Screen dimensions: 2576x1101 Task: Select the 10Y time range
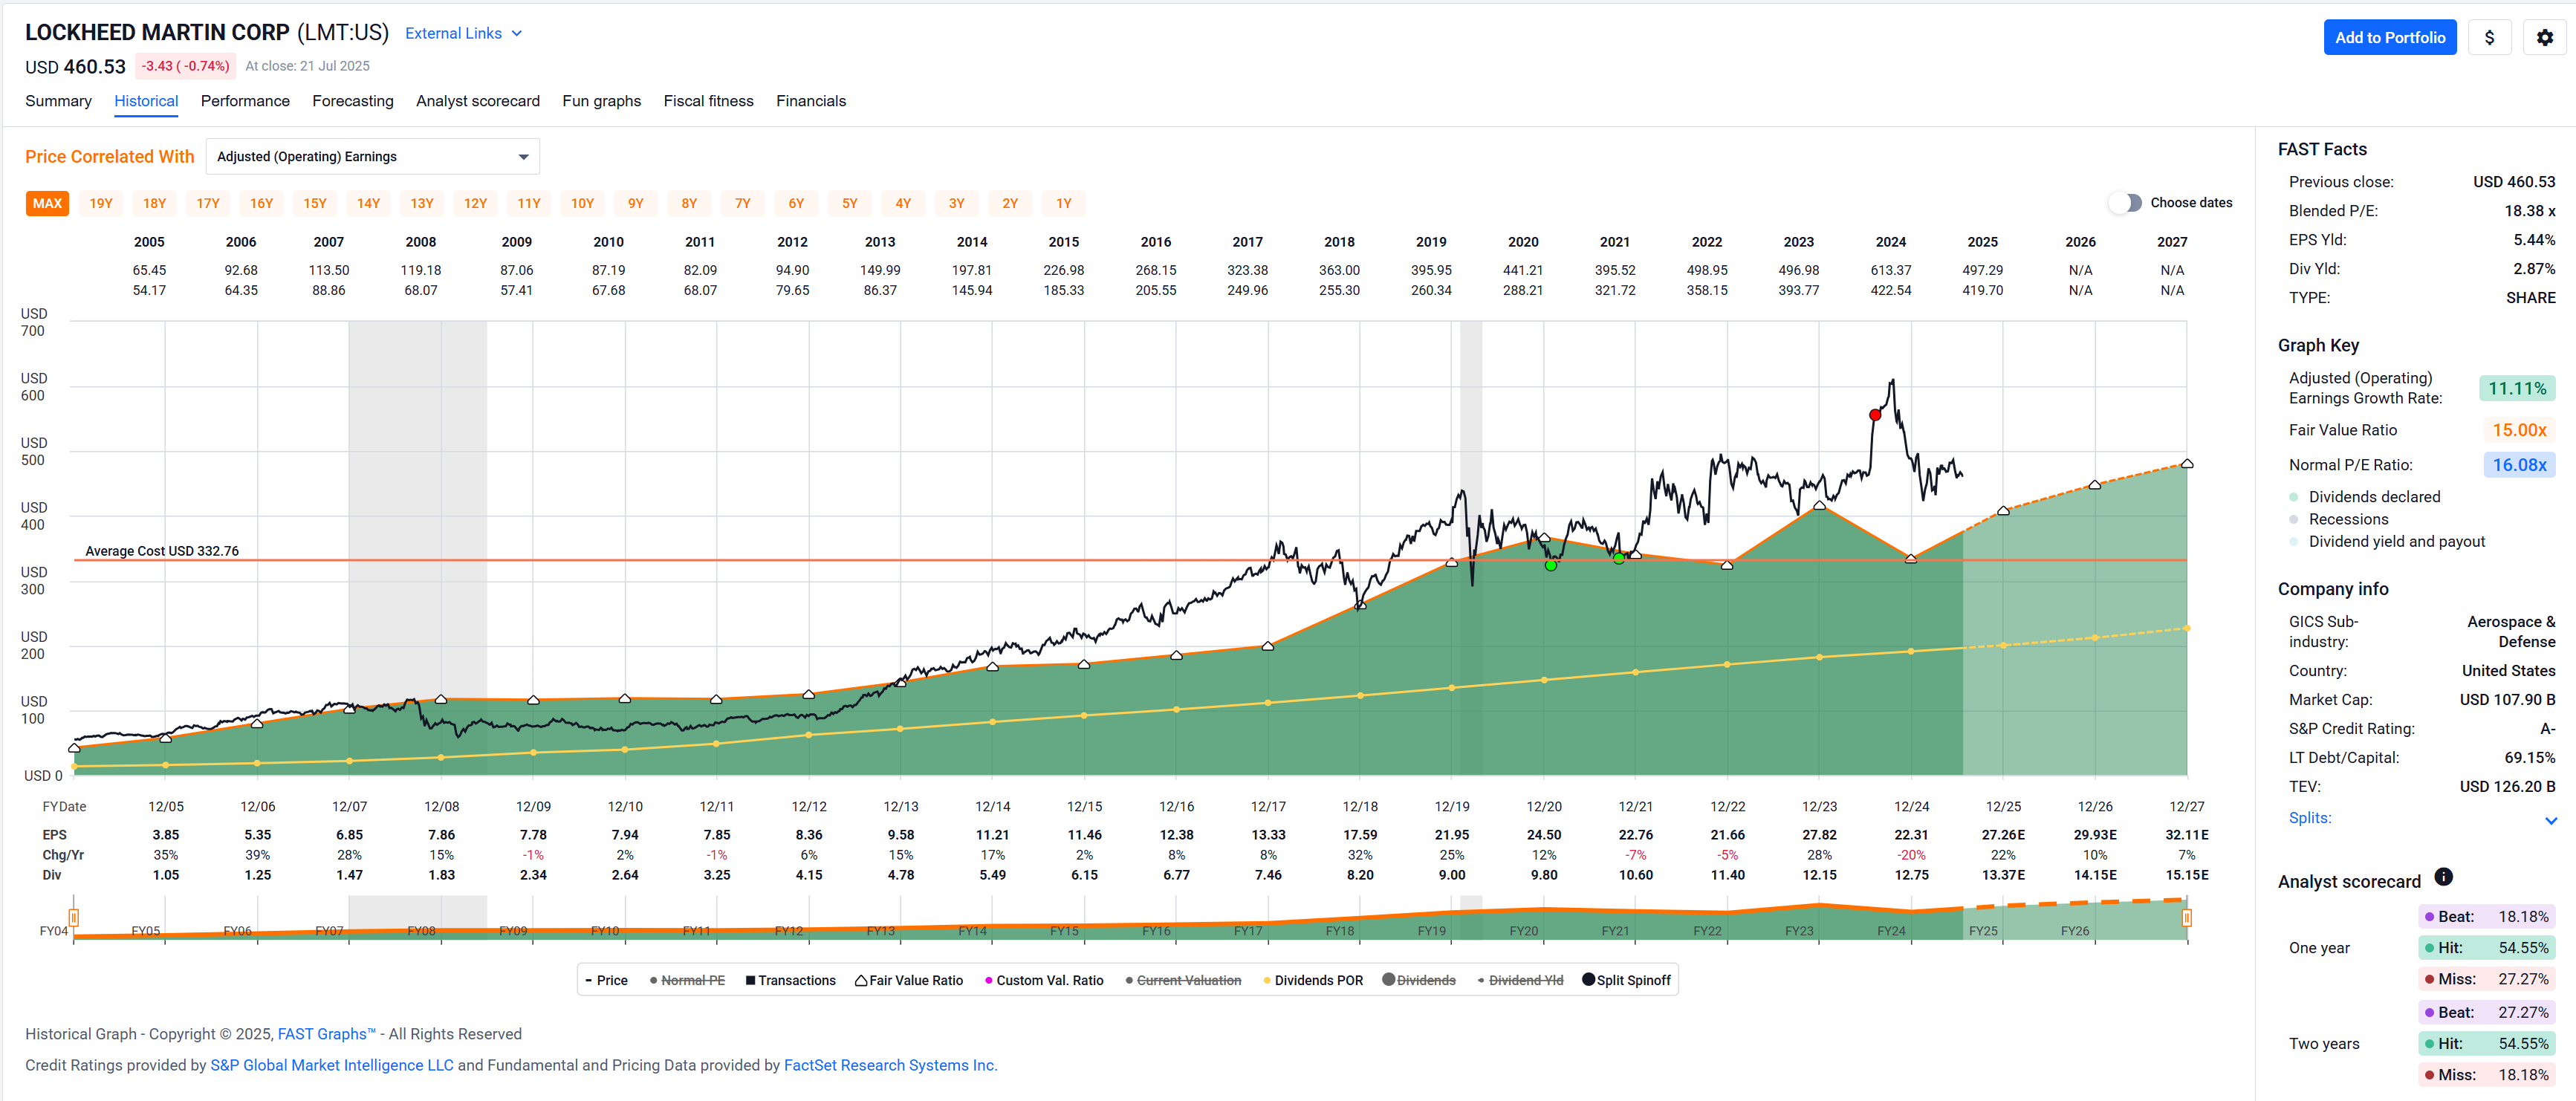tap(582, 203)
